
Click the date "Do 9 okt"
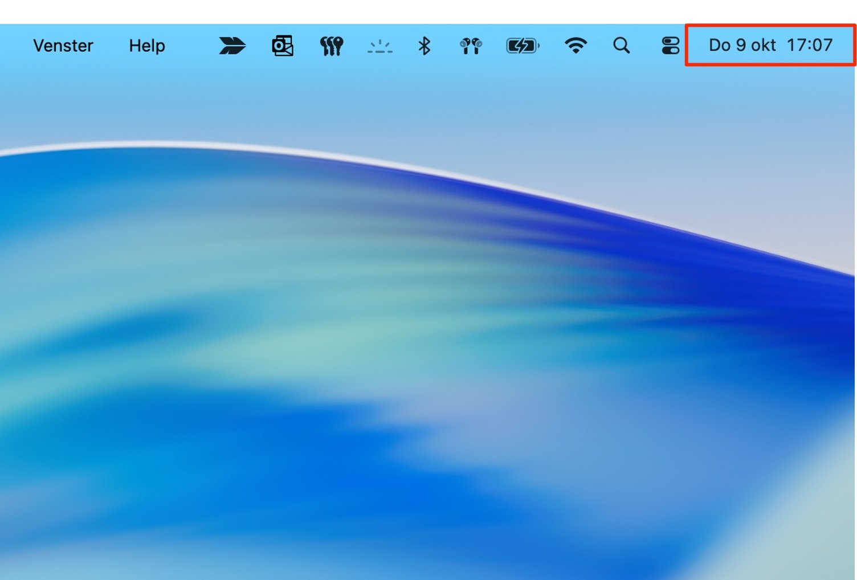point(742,45)
